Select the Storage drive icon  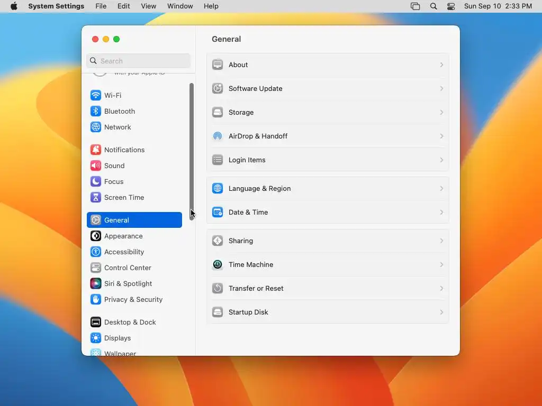coord(218,112)
